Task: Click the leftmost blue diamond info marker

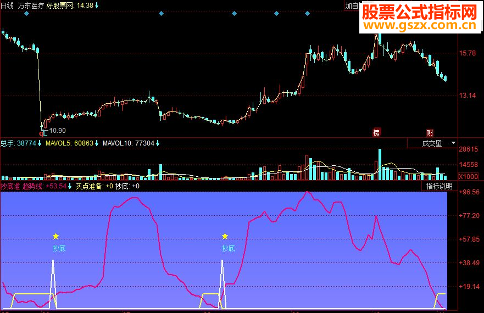Action: pos(26,14)
